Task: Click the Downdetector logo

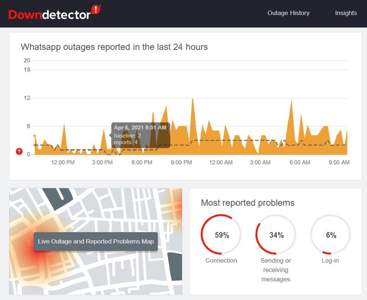Action: click(x=54, y=13)
